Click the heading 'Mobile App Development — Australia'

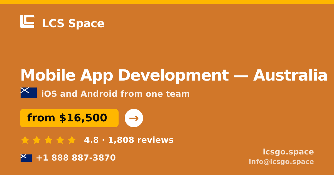coord(174,75)
